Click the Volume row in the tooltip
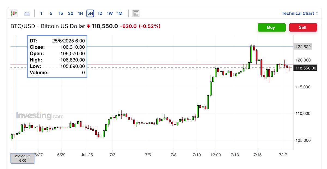This screenshot has width=327, height=169. tap(57, 73)
